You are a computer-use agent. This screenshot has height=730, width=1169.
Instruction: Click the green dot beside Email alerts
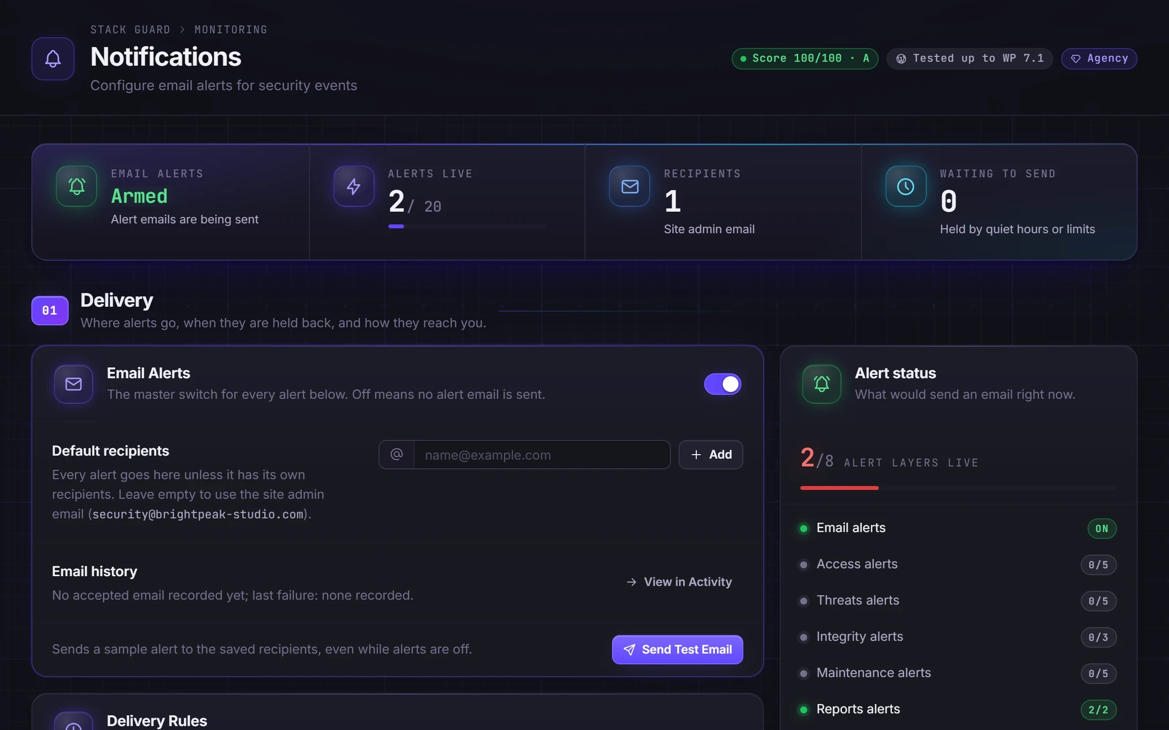coord(804,528)
